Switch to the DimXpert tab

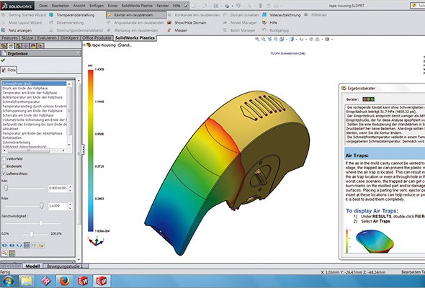tap(70, 38)
